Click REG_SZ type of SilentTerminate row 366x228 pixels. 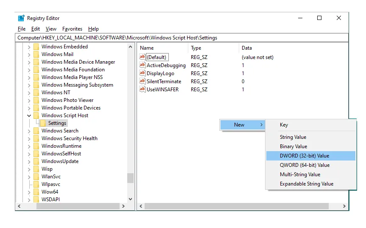[x=199, y=82]
